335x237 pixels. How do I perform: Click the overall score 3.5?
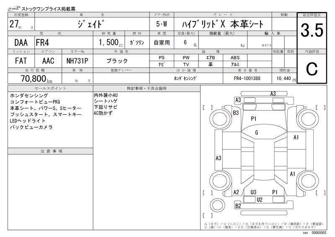pos(312,30)
